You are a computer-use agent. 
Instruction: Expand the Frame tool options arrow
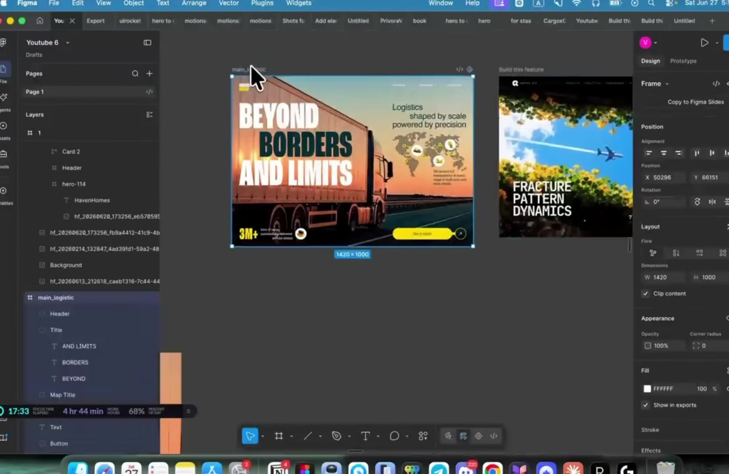click(291, 436)
